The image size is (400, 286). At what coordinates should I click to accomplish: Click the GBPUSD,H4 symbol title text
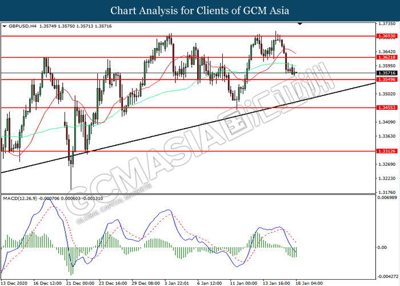pos(23,26)
